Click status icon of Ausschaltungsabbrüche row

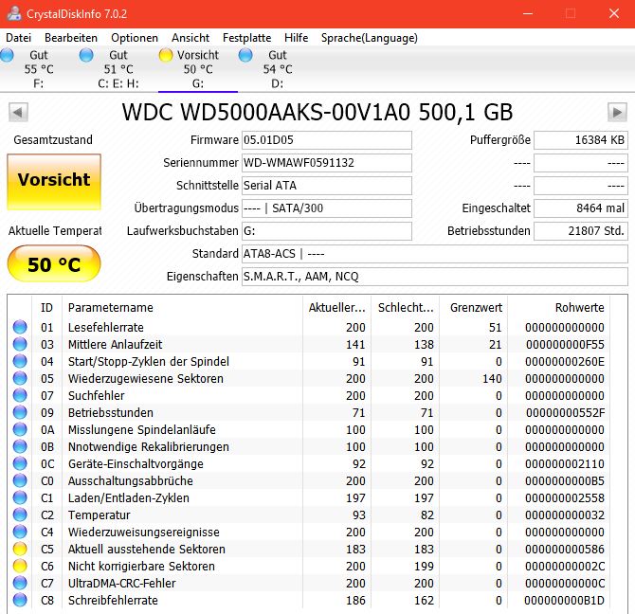[20, 480]
